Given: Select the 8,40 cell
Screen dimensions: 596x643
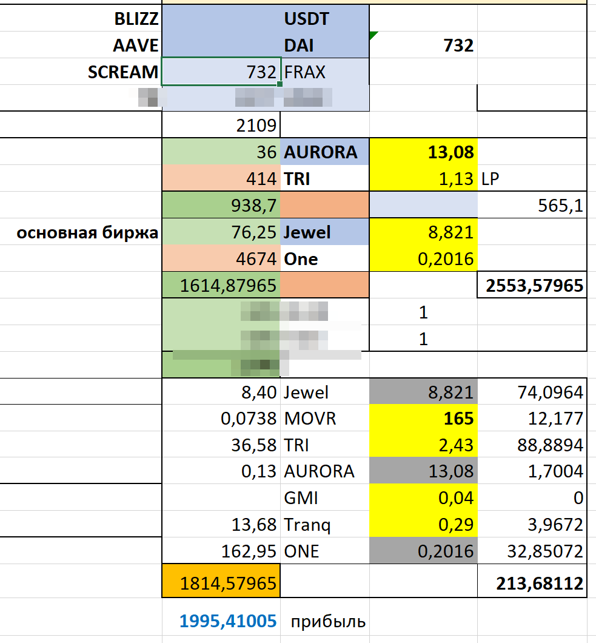Looking at the screenshot, I should tap(221, 392).
